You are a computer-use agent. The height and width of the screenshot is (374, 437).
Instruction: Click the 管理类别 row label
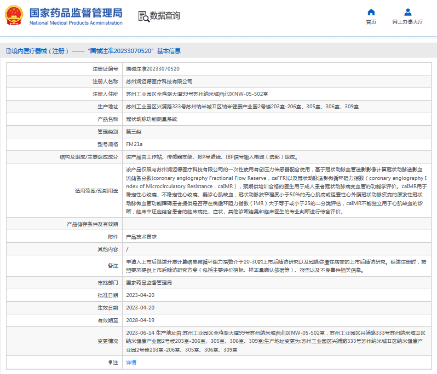click(x=108, y=132)
